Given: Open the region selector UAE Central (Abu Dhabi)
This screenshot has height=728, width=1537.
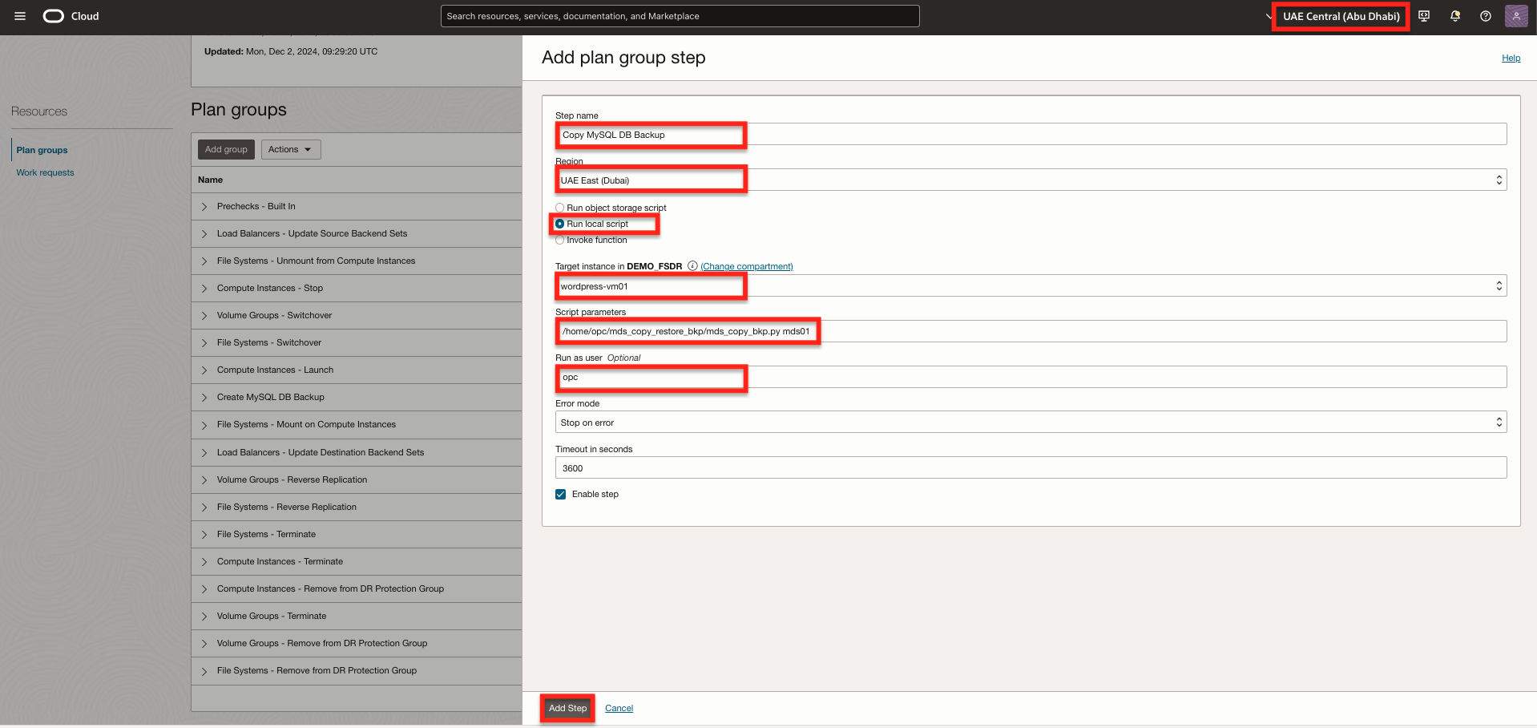Looking at the screenshot, I should (x=1341, y=16).
